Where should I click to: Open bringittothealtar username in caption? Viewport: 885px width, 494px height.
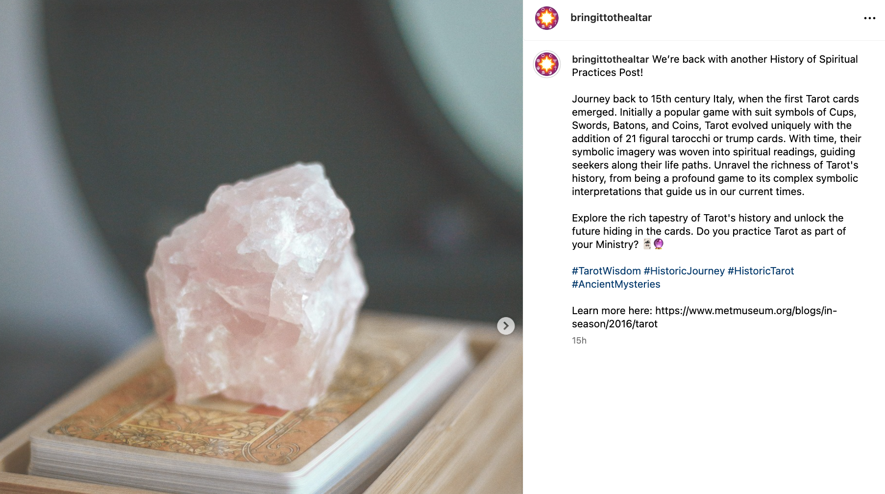tap(610, 59)
